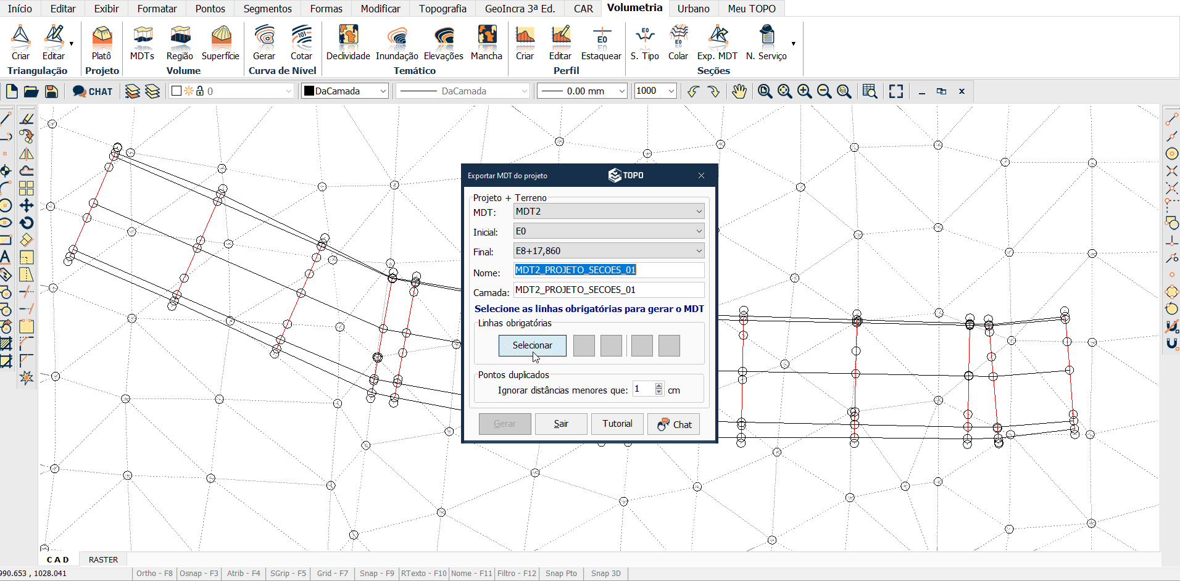Screen dimensions: 1180x581
Task: Activate the pan hand tool
Action: (739, 91)
